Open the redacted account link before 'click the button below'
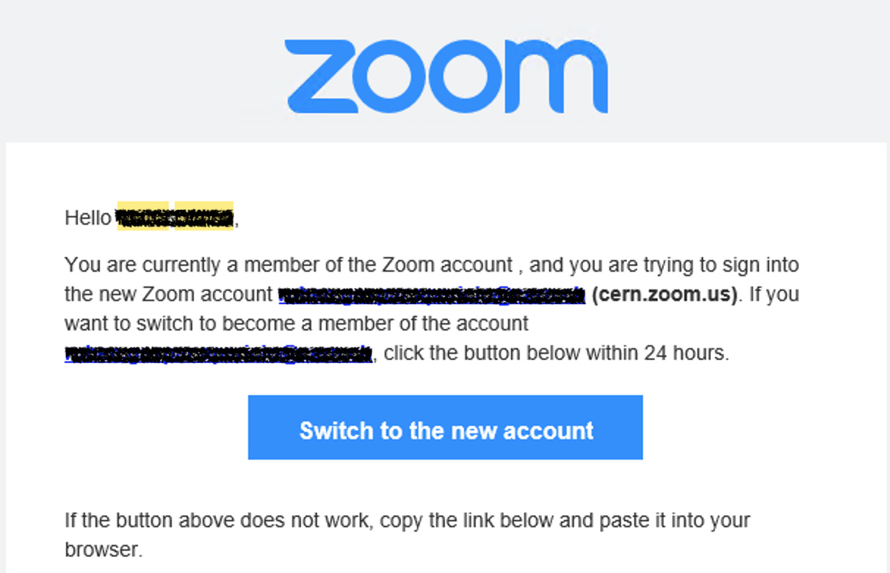 coord(219,354)
